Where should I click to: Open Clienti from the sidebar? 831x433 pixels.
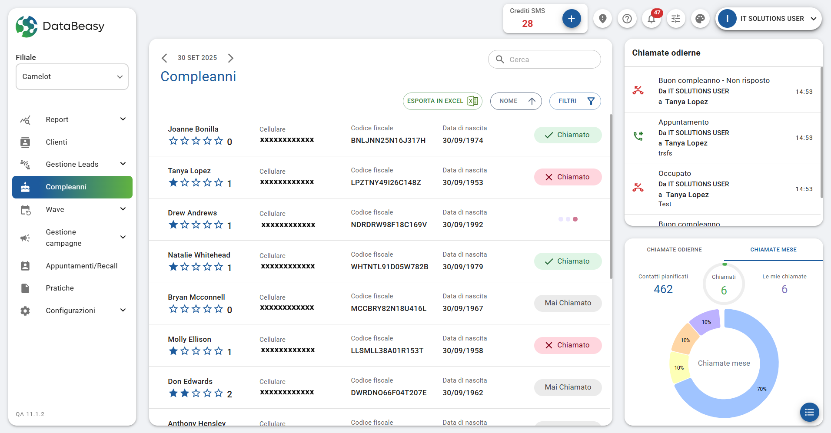pyautogui.click(x=57, y=142)
